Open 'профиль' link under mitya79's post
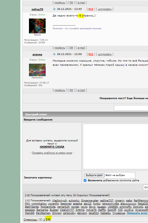 [60, 48]
